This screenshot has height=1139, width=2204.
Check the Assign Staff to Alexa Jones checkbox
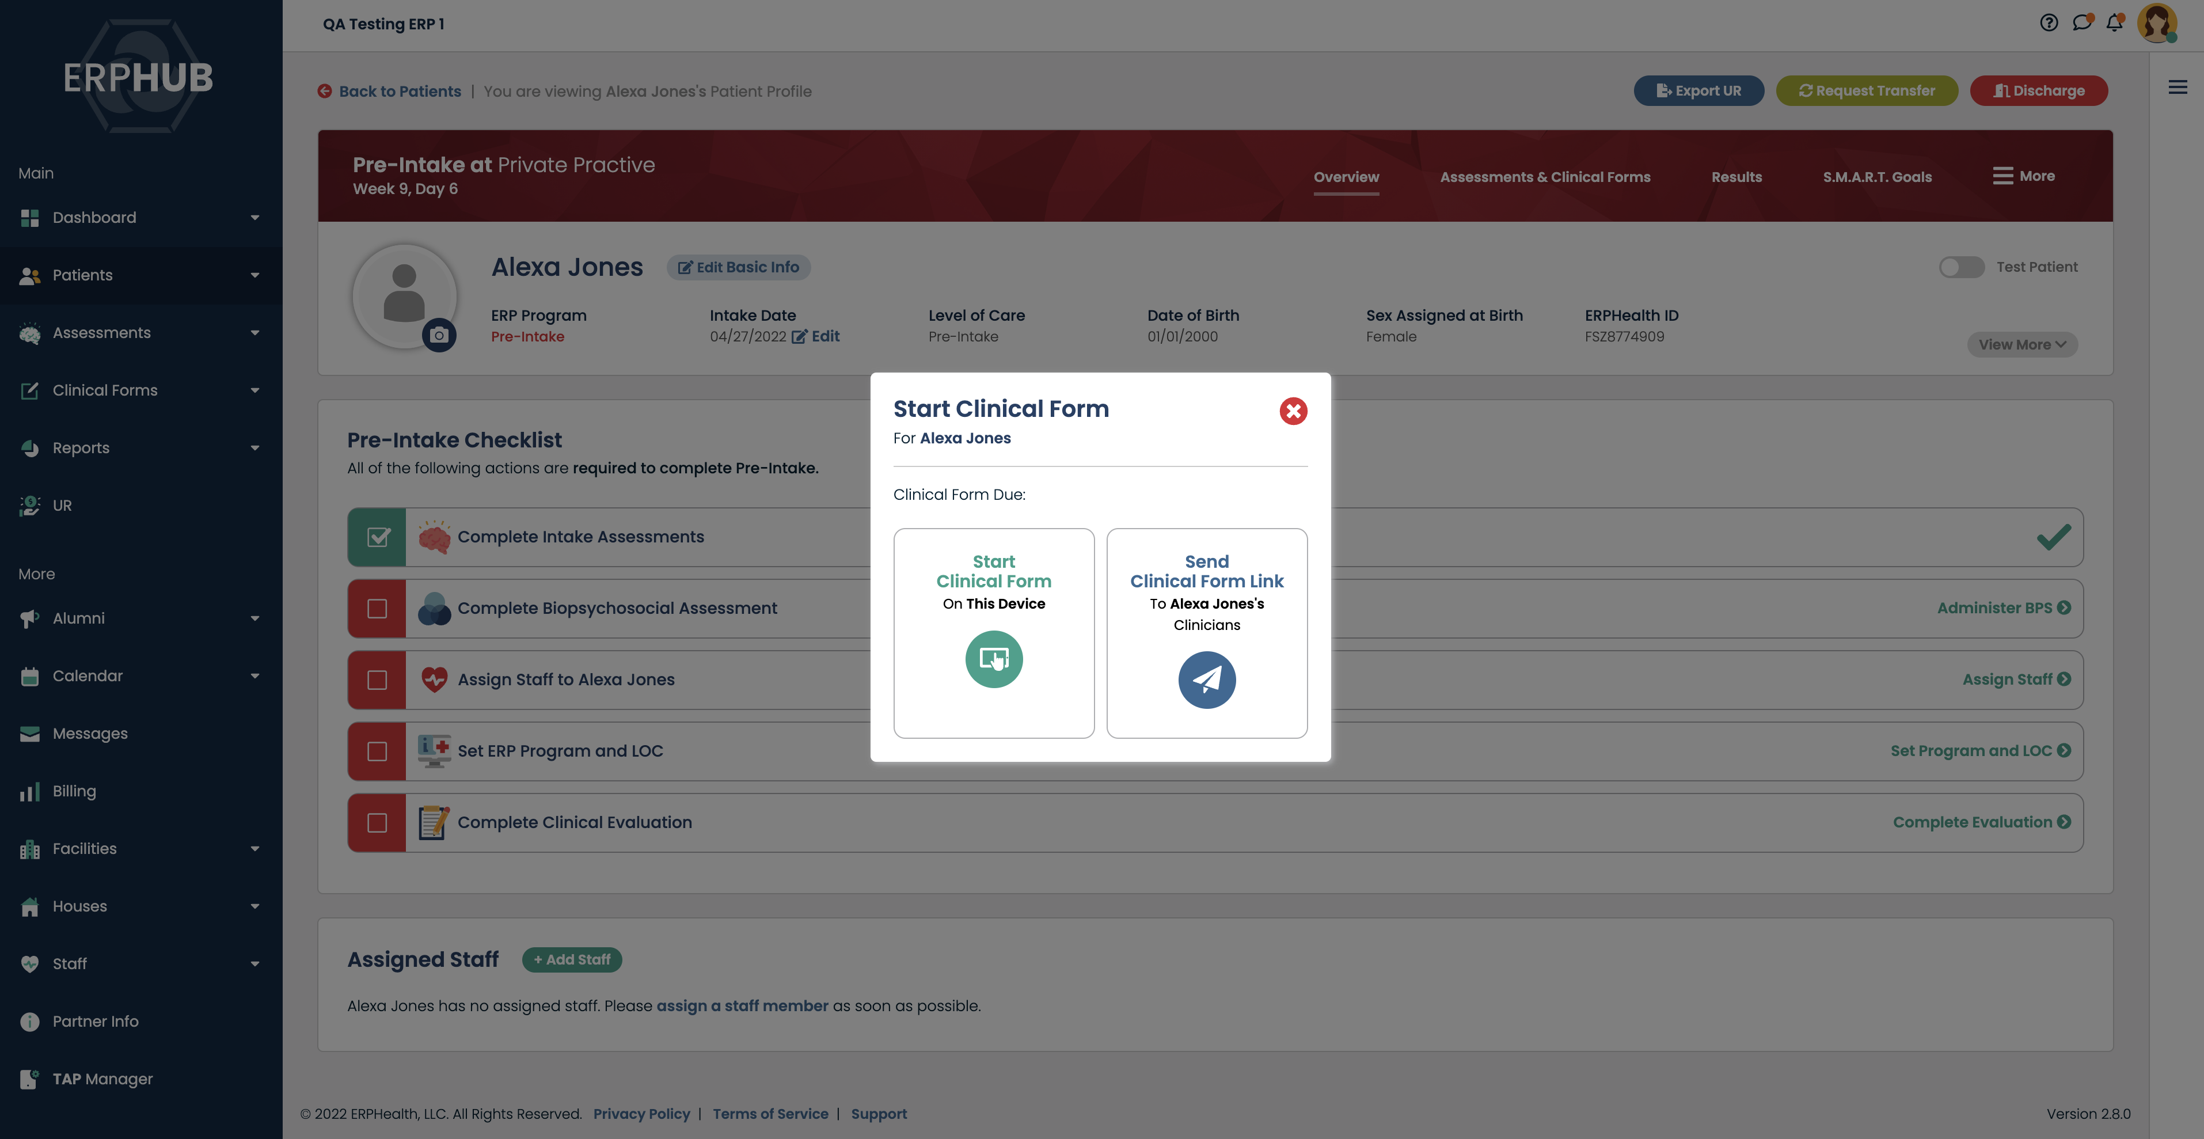pos(377,680)
